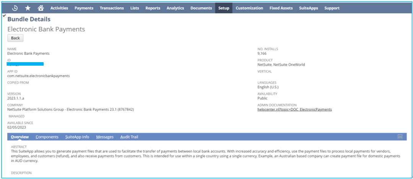Switch to the Components tab
The height and width of the screenshot is (179, 413).
[47, 137]
